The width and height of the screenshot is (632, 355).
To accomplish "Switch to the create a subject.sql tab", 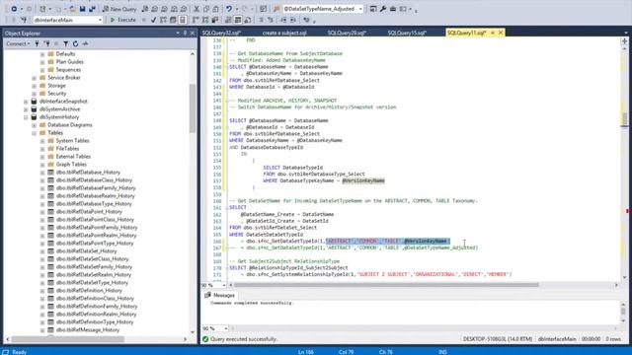I will coord(284,33).
